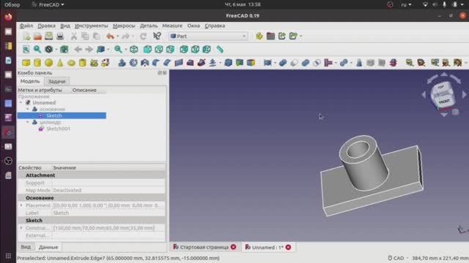Open the draw style dropdown arrow
Screen dimensions: 469x263
click(x=56, y=50)
